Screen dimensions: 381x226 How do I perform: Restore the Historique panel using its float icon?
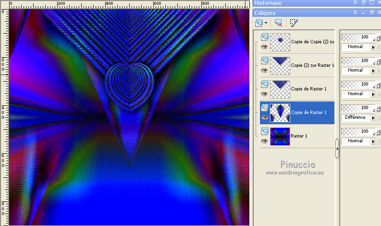[364, 2]
